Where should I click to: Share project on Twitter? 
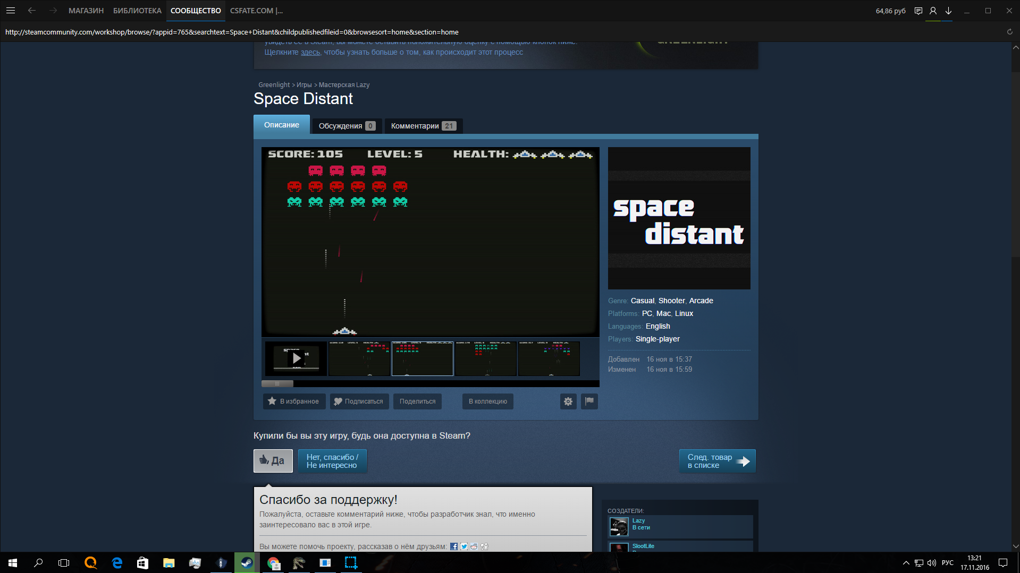pos(464,546)
